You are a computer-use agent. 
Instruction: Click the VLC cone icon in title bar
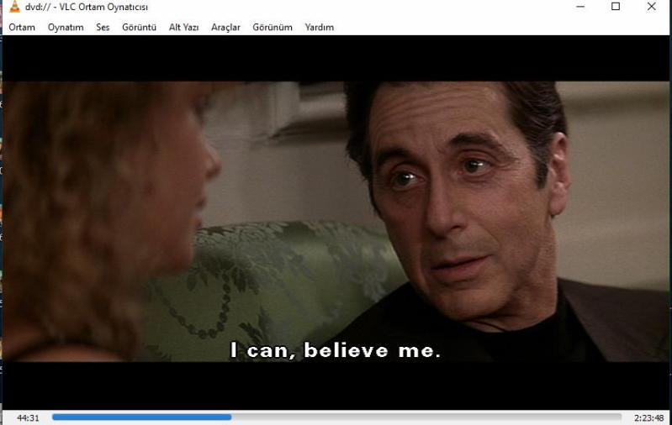coord(13,7)
